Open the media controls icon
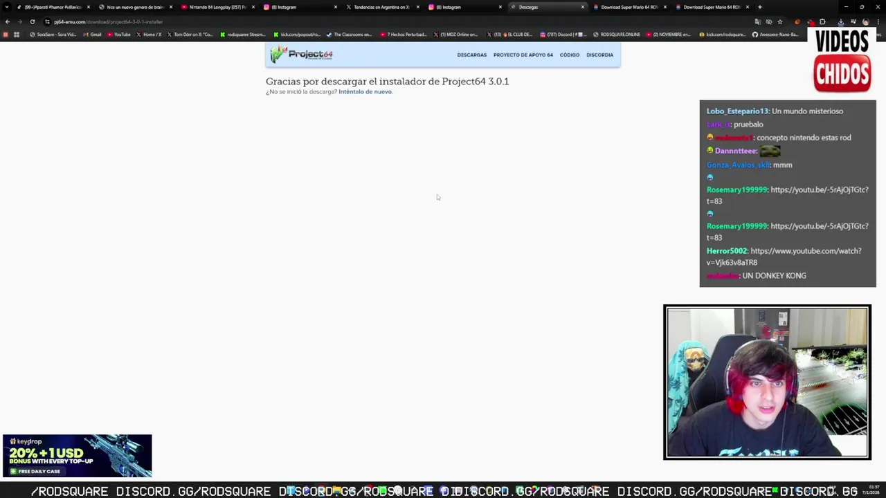 point(853,21)
